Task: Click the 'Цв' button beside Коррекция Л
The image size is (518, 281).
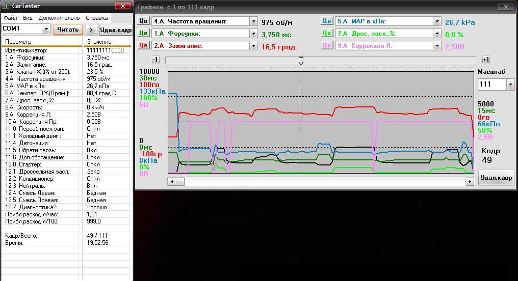Action: click(x=327, y=46)
